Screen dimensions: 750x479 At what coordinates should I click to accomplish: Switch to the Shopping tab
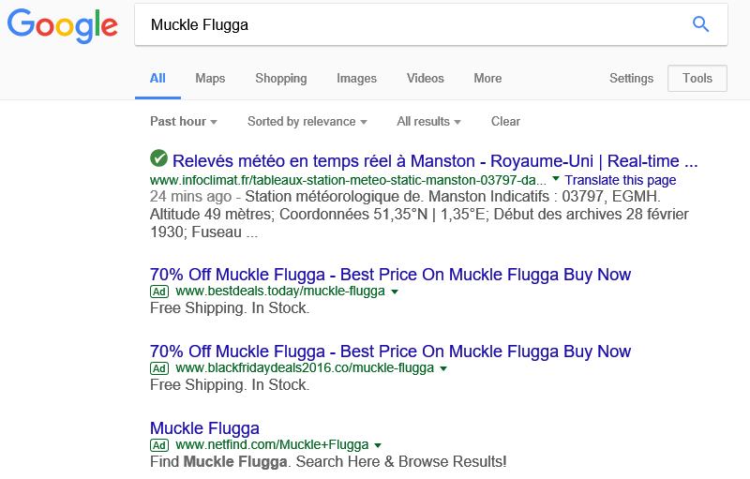281,79
